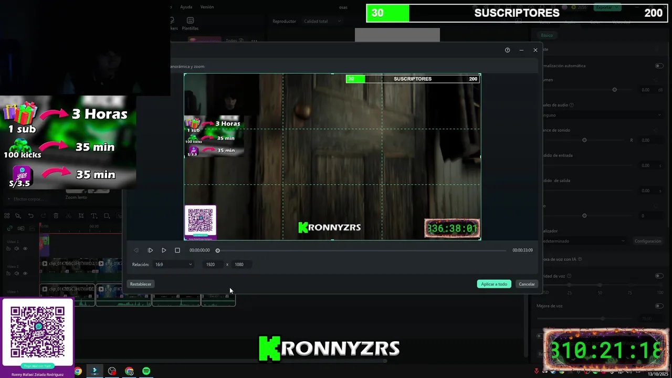
Task: Click the 00:30 mark on timeline ruler
Action: pyautogui.click(x=94, y=226)
